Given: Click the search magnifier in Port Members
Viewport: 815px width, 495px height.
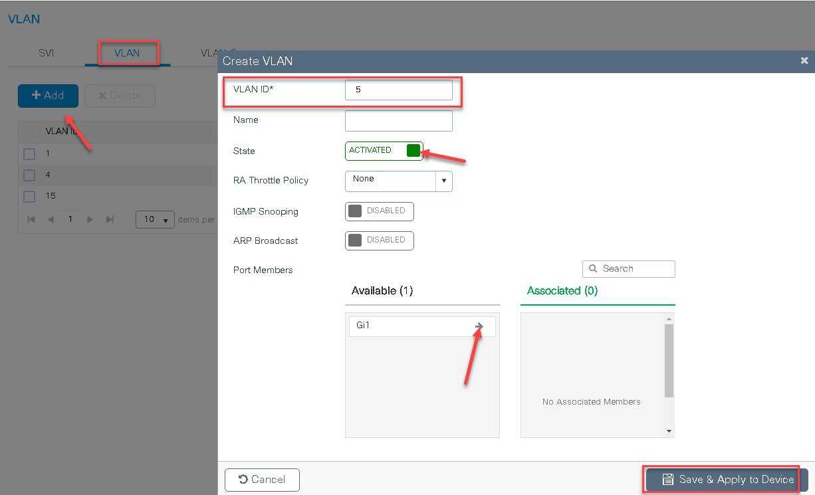Looking at the screenshot, I should pos(593,268).
